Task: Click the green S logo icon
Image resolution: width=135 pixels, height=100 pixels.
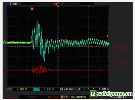Action: pyautogui.click(x=93, y=94)
